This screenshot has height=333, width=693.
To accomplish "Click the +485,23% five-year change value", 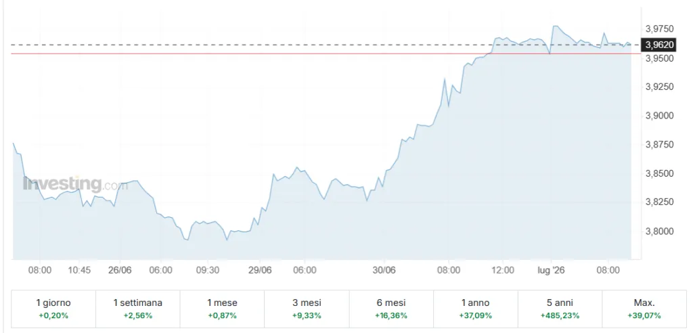I will (x=560, y=316).
